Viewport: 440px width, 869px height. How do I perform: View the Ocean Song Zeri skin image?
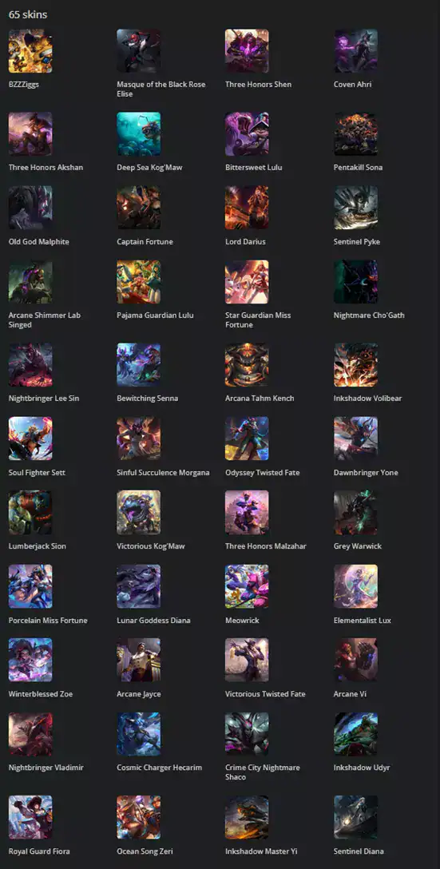coord(138,817)
